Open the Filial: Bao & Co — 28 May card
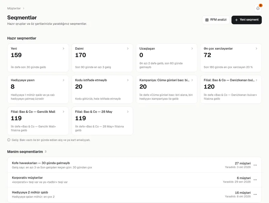 pyautogui.click(x=102, y=121)
